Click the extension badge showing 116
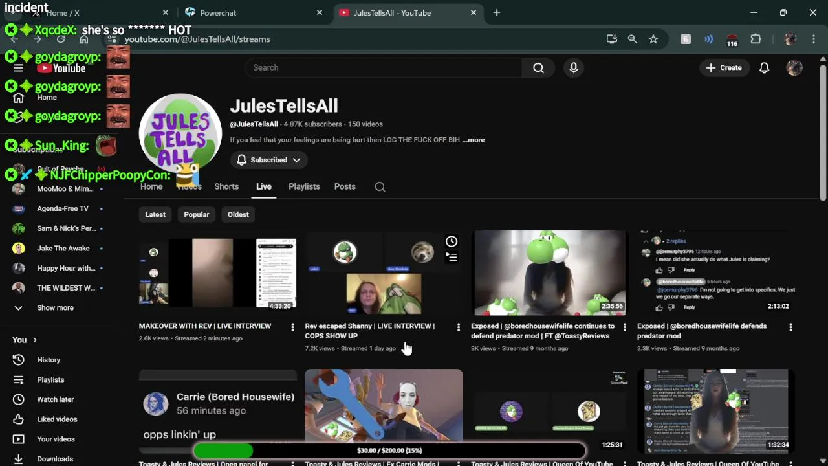 point(732,40)
